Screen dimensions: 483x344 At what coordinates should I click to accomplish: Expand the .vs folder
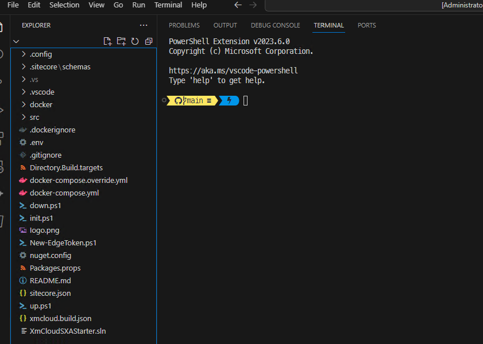(24, 79)
